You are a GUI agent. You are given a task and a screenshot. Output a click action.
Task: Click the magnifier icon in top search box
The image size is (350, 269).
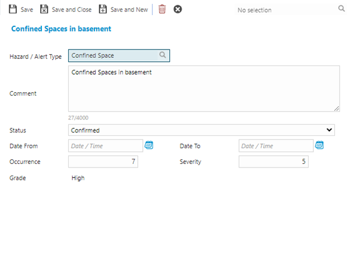point(342,9)
